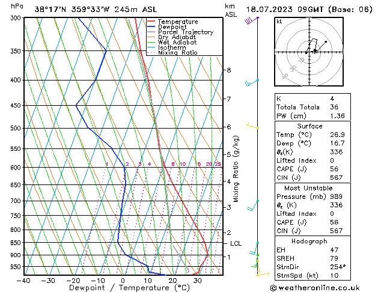
Task: Click the 'Isotherm' legend label
Action: coord(172,47)
